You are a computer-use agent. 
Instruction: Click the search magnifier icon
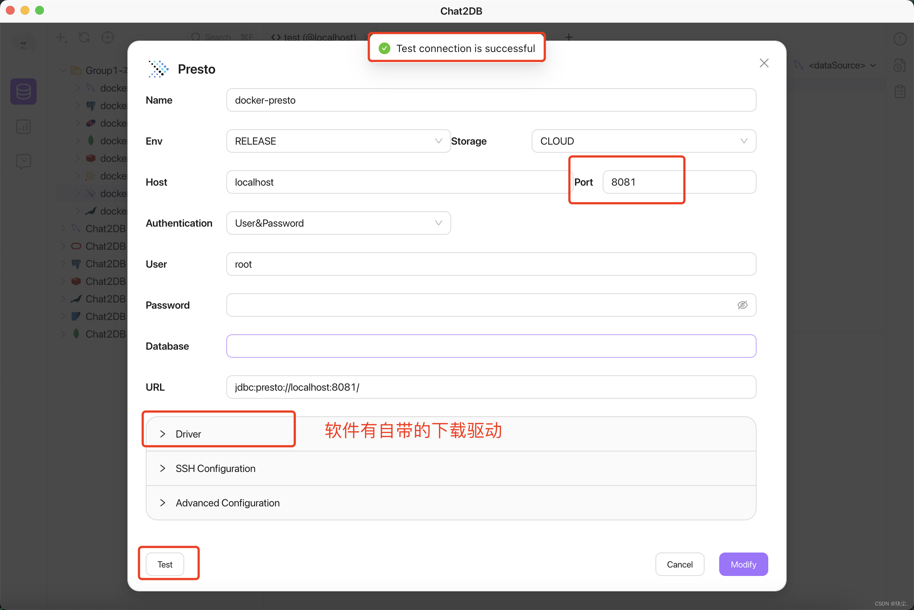(196, 37)
